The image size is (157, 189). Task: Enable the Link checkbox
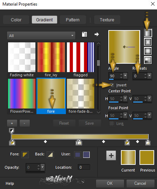point(111,124)
